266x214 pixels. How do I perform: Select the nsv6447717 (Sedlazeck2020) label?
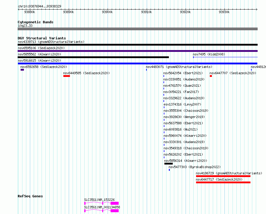219,179
